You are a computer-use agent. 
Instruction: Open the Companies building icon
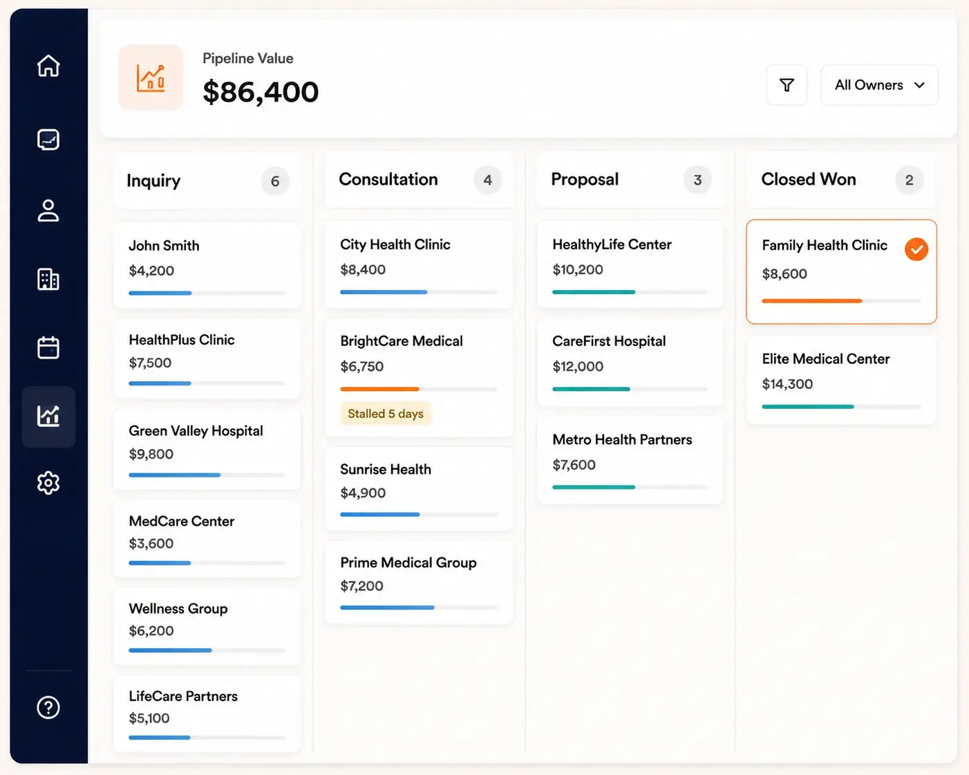(x=48, y=279)
